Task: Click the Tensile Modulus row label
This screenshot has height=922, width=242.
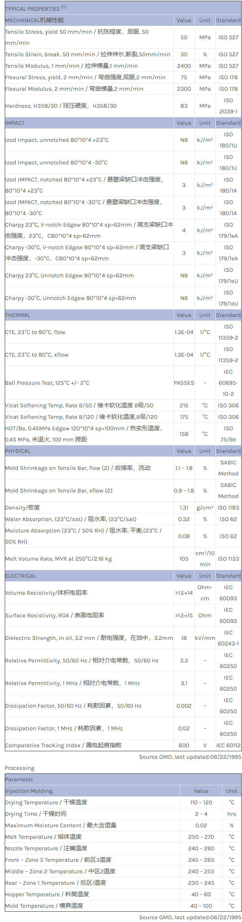Action: pos(71,66)
